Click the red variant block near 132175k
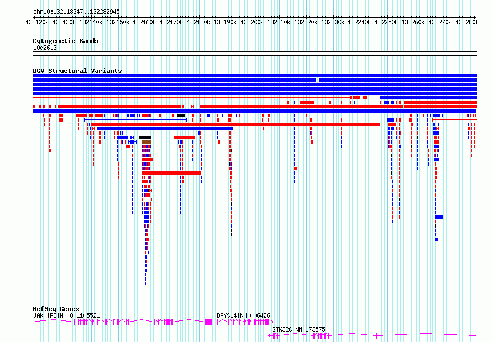This screenshot has width=492, height=342. 184,138
